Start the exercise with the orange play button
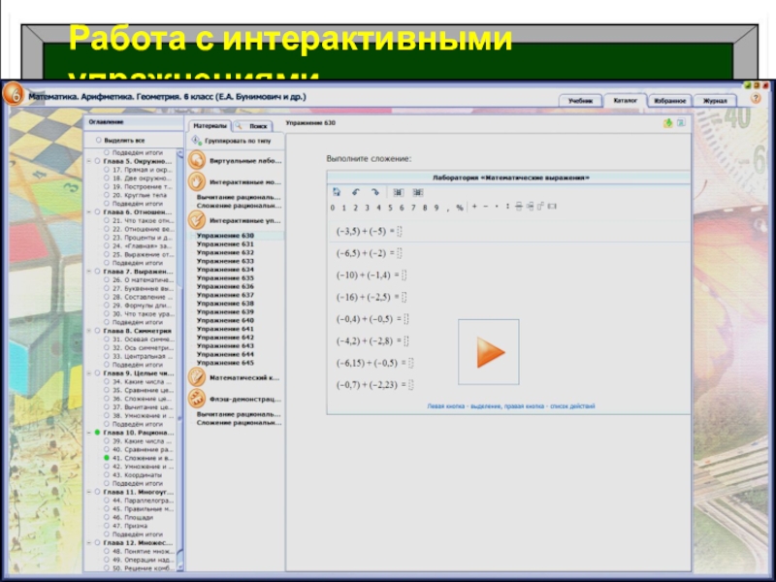Screen dimensions: 776x582 [x=489, y=352]
